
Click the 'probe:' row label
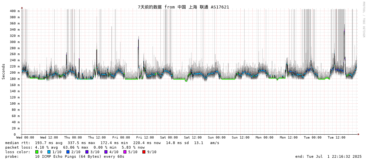tap(12, 156)
